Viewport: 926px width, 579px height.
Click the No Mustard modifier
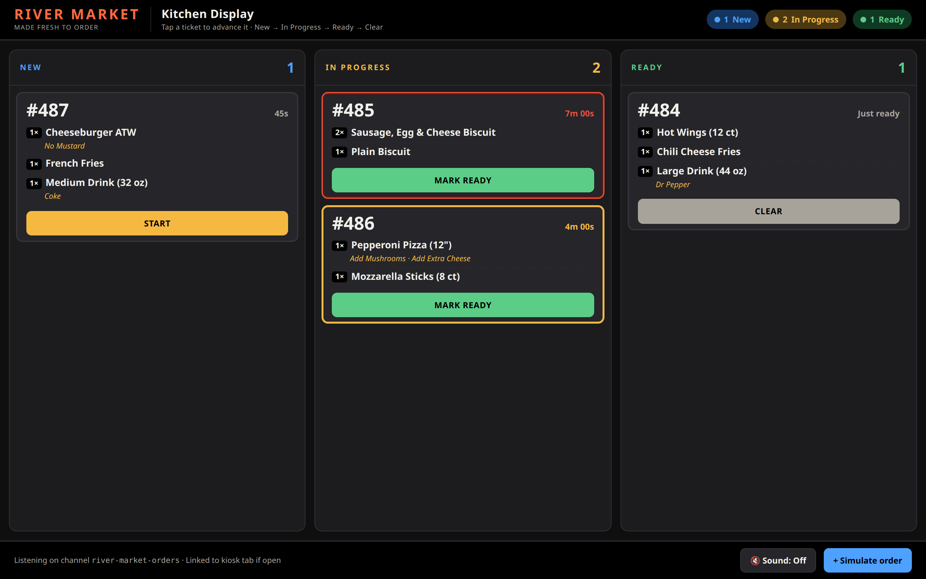coord(64,146)
